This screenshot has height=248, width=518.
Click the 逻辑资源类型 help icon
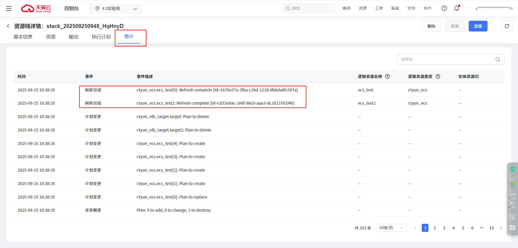point(438,77)
